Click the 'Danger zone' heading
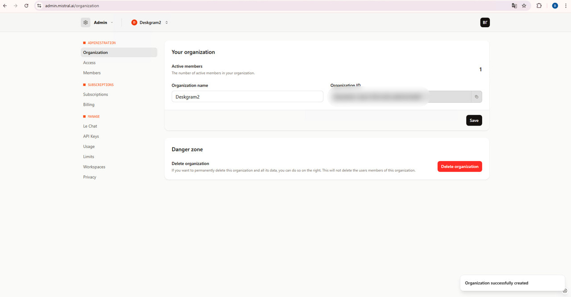 [187, 149]
